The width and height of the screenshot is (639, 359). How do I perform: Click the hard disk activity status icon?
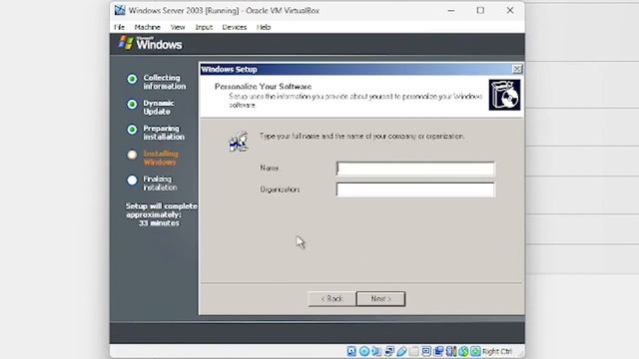pyautogui.click(x=351, y=351)
